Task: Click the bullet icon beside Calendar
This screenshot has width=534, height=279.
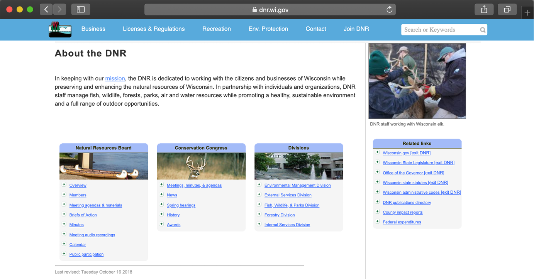Action: tap(64, 244)
